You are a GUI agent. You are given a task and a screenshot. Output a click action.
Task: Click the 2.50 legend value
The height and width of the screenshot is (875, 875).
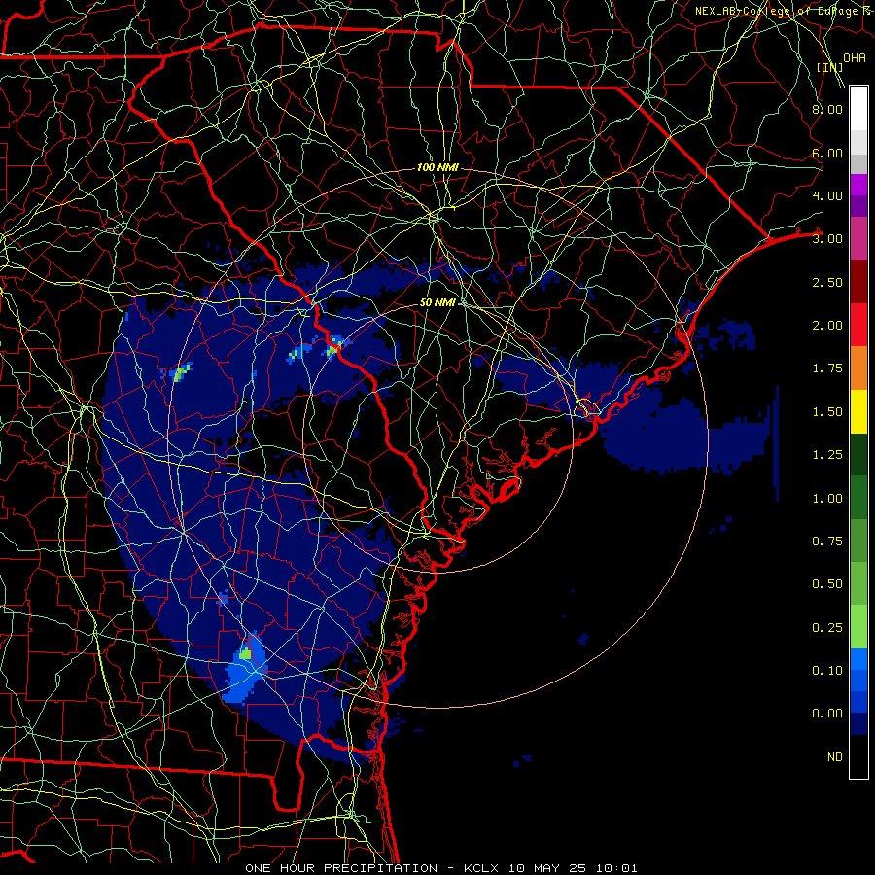coord(827,282)
